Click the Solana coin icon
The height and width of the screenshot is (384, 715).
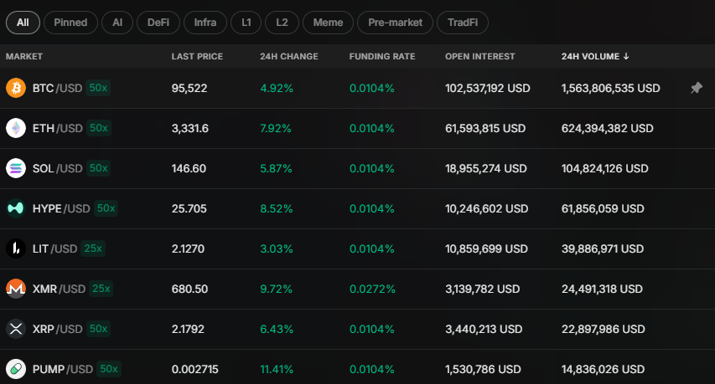coord(16,168)
